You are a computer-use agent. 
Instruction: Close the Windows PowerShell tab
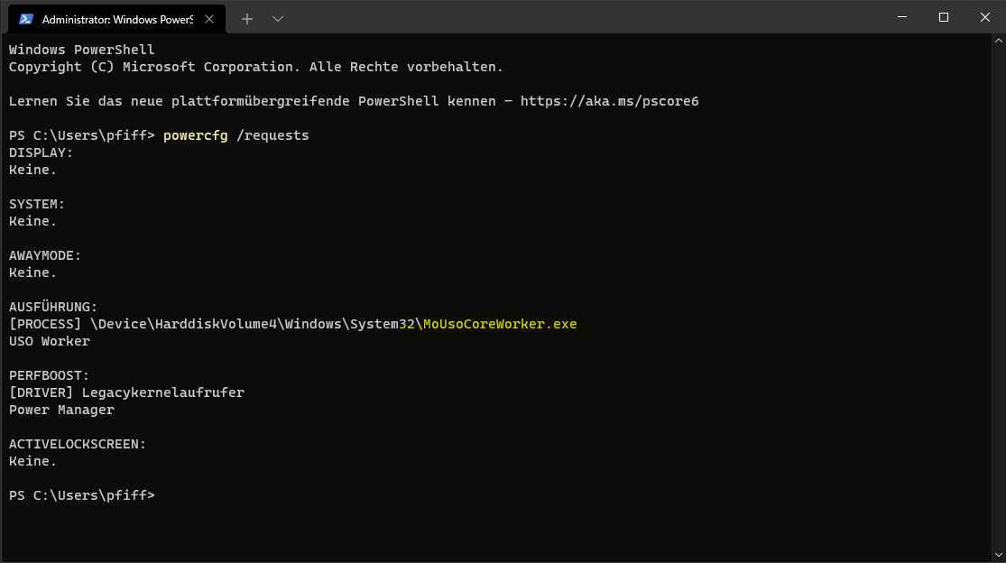coord(209,19)
